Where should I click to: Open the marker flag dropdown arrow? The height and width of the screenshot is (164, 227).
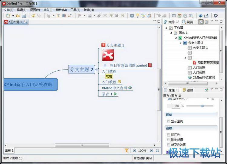(x=84, y=16)
